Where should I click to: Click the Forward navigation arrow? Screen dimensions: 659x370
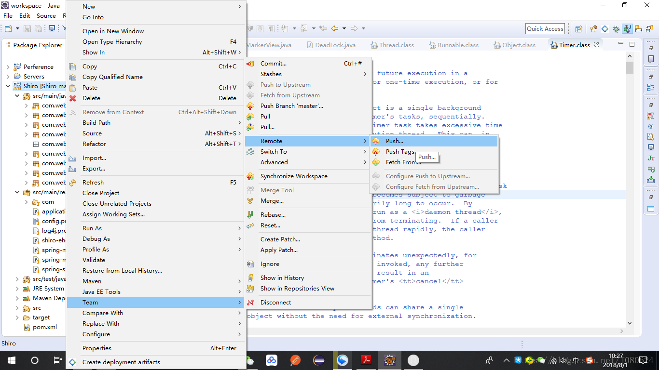tap(354, 29)
